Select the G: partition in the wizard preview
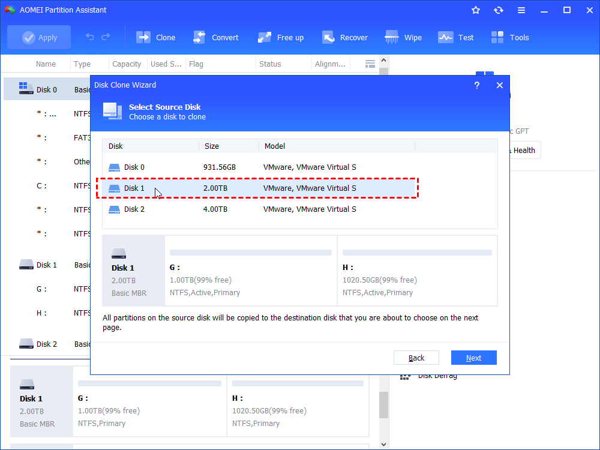Screen dimensions: 600x450 251,271
